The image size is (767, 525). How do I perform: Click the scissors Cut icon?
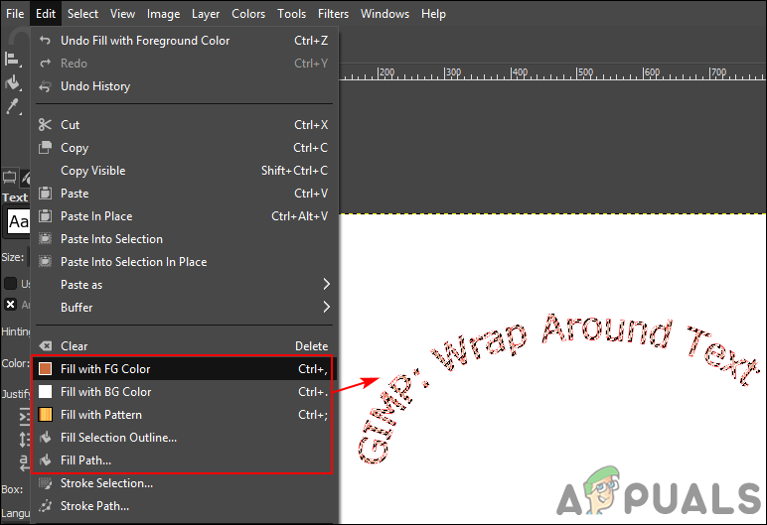[45, 125]
